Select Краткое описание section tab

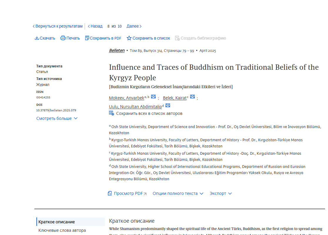pyautogui.click(x=56, y=222)
